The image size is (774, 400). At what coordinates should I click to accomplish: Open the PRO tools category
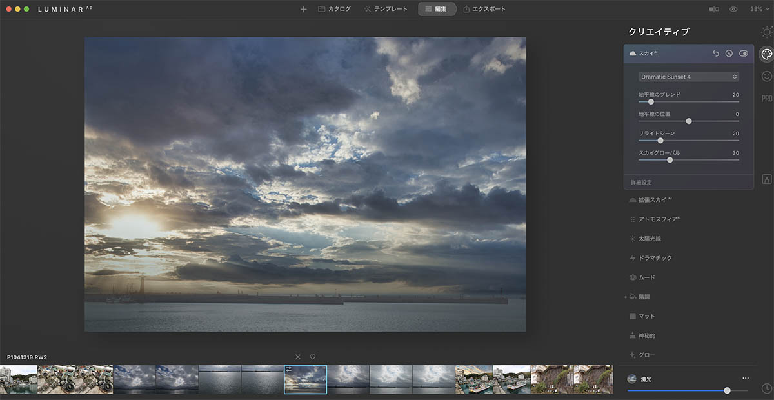(x=766, y=99)
